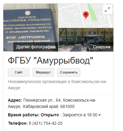Click the Время работы label
Screen dimensions: 123x131
click(x=24, y=115)
